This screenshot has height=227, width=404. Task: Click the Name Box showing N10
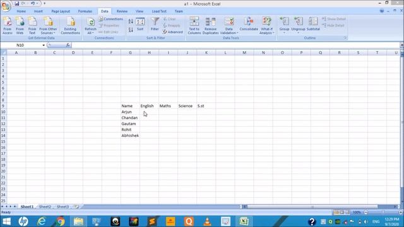[x=21, y=45]
